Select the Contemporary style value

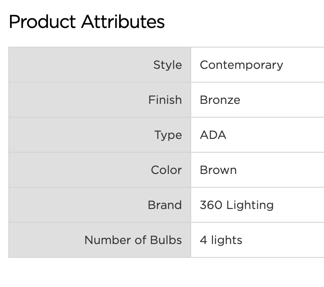pos(241,65)
